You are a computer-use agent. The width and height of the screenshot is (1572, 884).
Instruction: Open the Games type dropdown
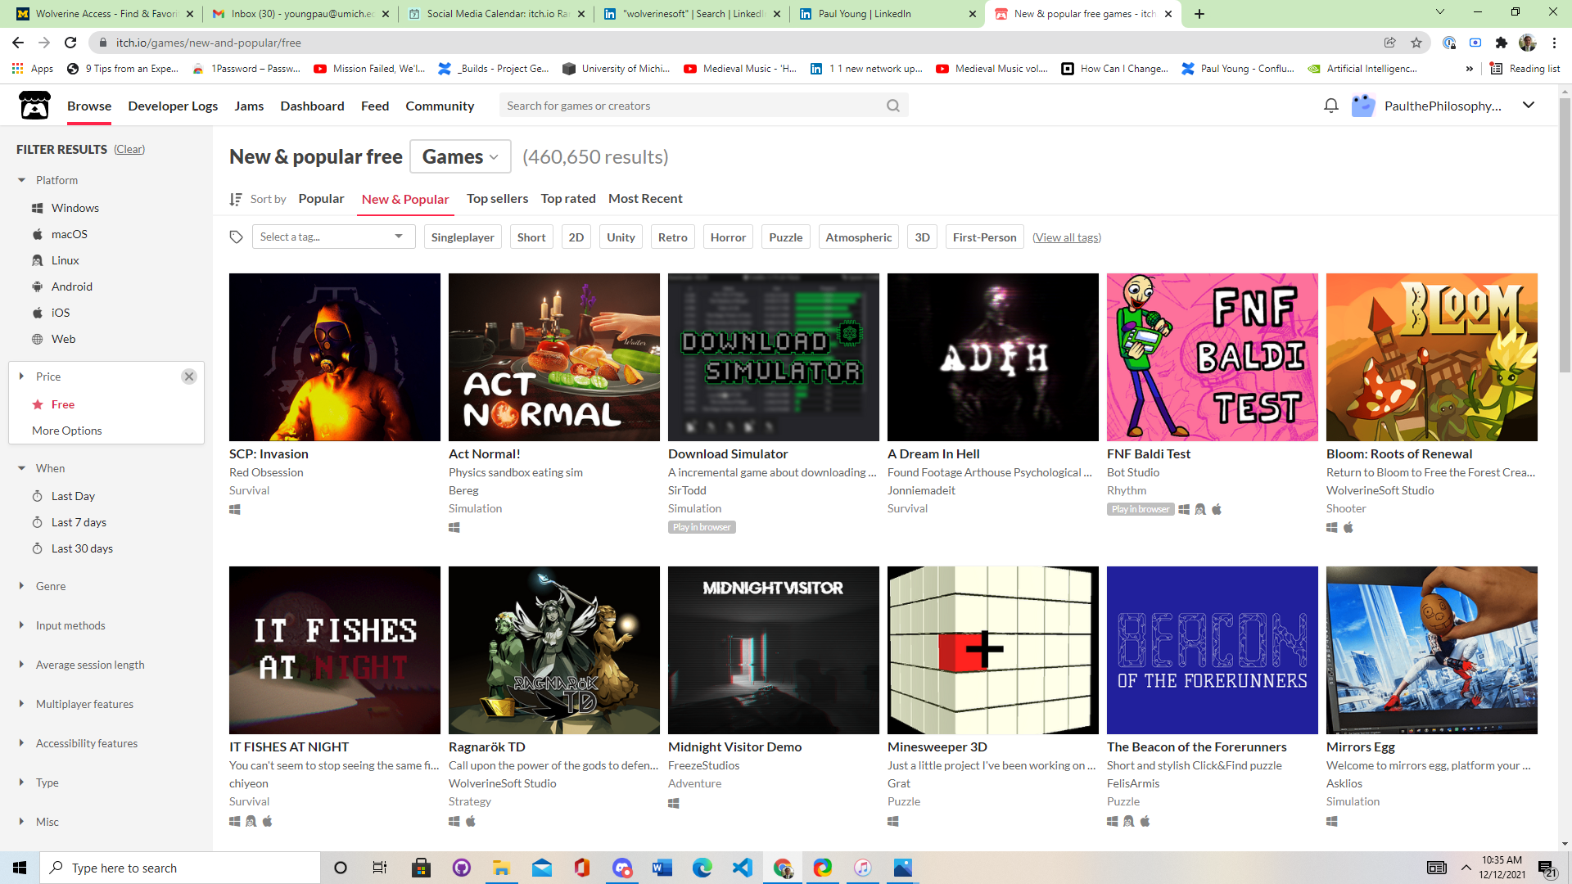[x=461, y=156]
